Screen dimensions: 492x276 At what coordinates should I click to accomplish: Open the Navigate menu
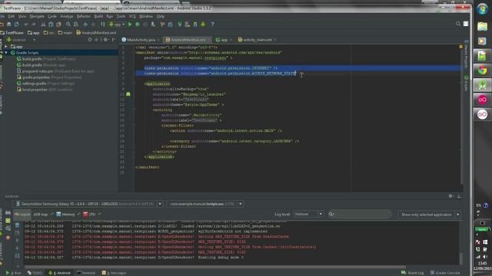click(x=37, y=16)
